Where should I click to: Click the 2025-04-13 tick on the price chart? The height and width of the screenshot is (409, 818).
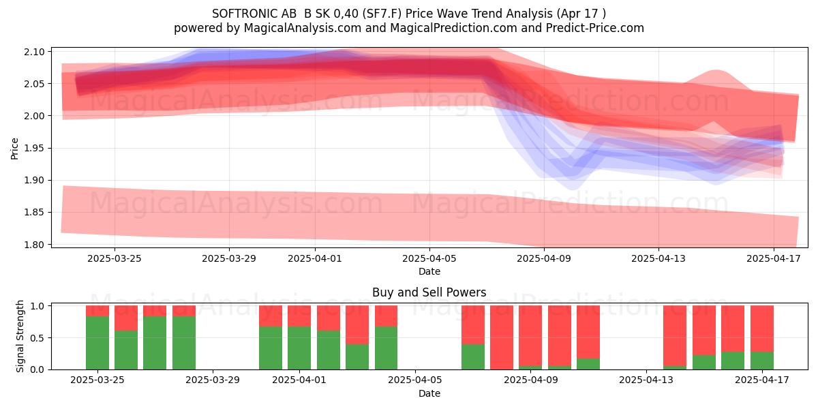[658, 258]
